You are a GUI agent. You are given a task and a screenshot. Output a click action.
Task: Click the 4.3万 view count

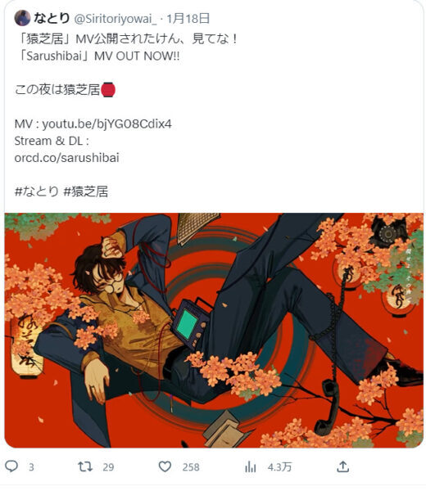coord(279,467)
